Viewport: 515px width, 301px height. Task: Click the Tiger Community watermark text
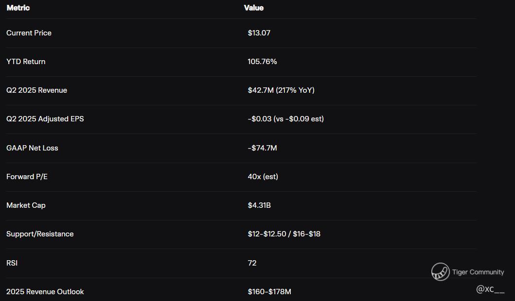478,272
